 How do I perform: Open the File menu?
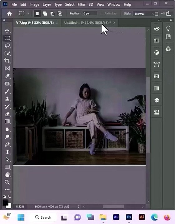pyautogui.click(x=14, y=5)
